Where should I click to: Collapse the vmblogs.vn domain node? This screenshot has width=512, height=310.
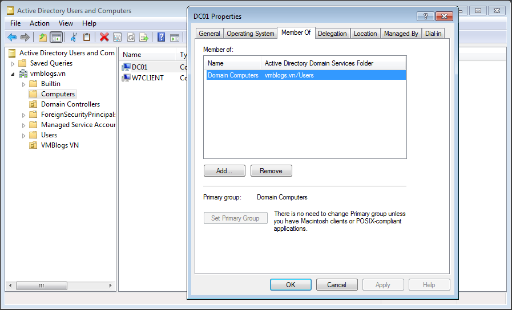tap(13, 74)
